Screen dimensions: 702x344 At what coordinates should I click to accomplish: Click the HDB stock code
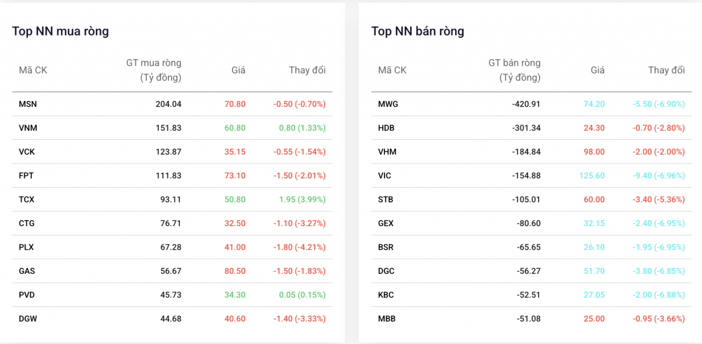pos(386,128)
